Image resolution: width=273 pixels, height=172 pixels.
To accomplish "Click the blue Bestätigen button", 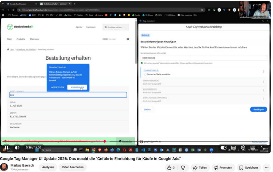I will coord(258,109).
